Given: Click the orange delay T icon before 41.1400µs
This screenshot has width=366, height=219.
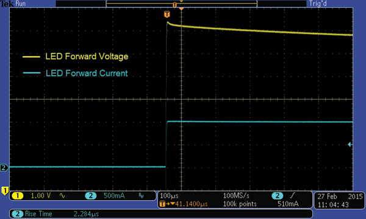Looking at the screenshot, I should [162, 204].
